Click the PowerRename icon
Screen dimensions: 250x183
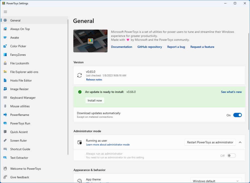click(x=5, y=115)
